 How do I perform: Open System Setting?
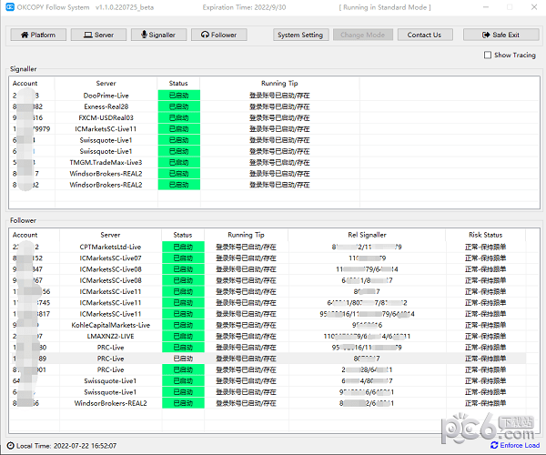click(x=300, y=35)
